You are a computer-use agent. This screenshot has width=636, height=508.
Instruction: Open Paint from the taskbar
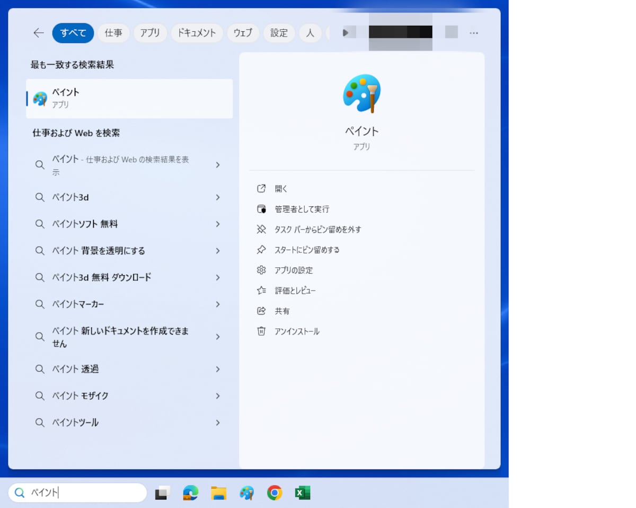tap(246, 493)
